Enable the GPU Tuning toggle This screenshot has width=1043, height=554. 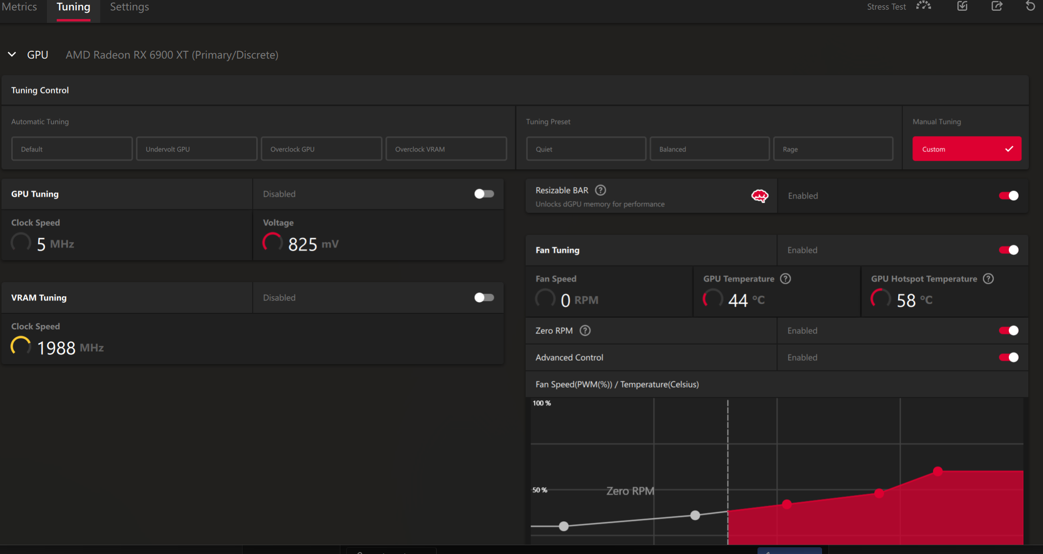[484, 194]
